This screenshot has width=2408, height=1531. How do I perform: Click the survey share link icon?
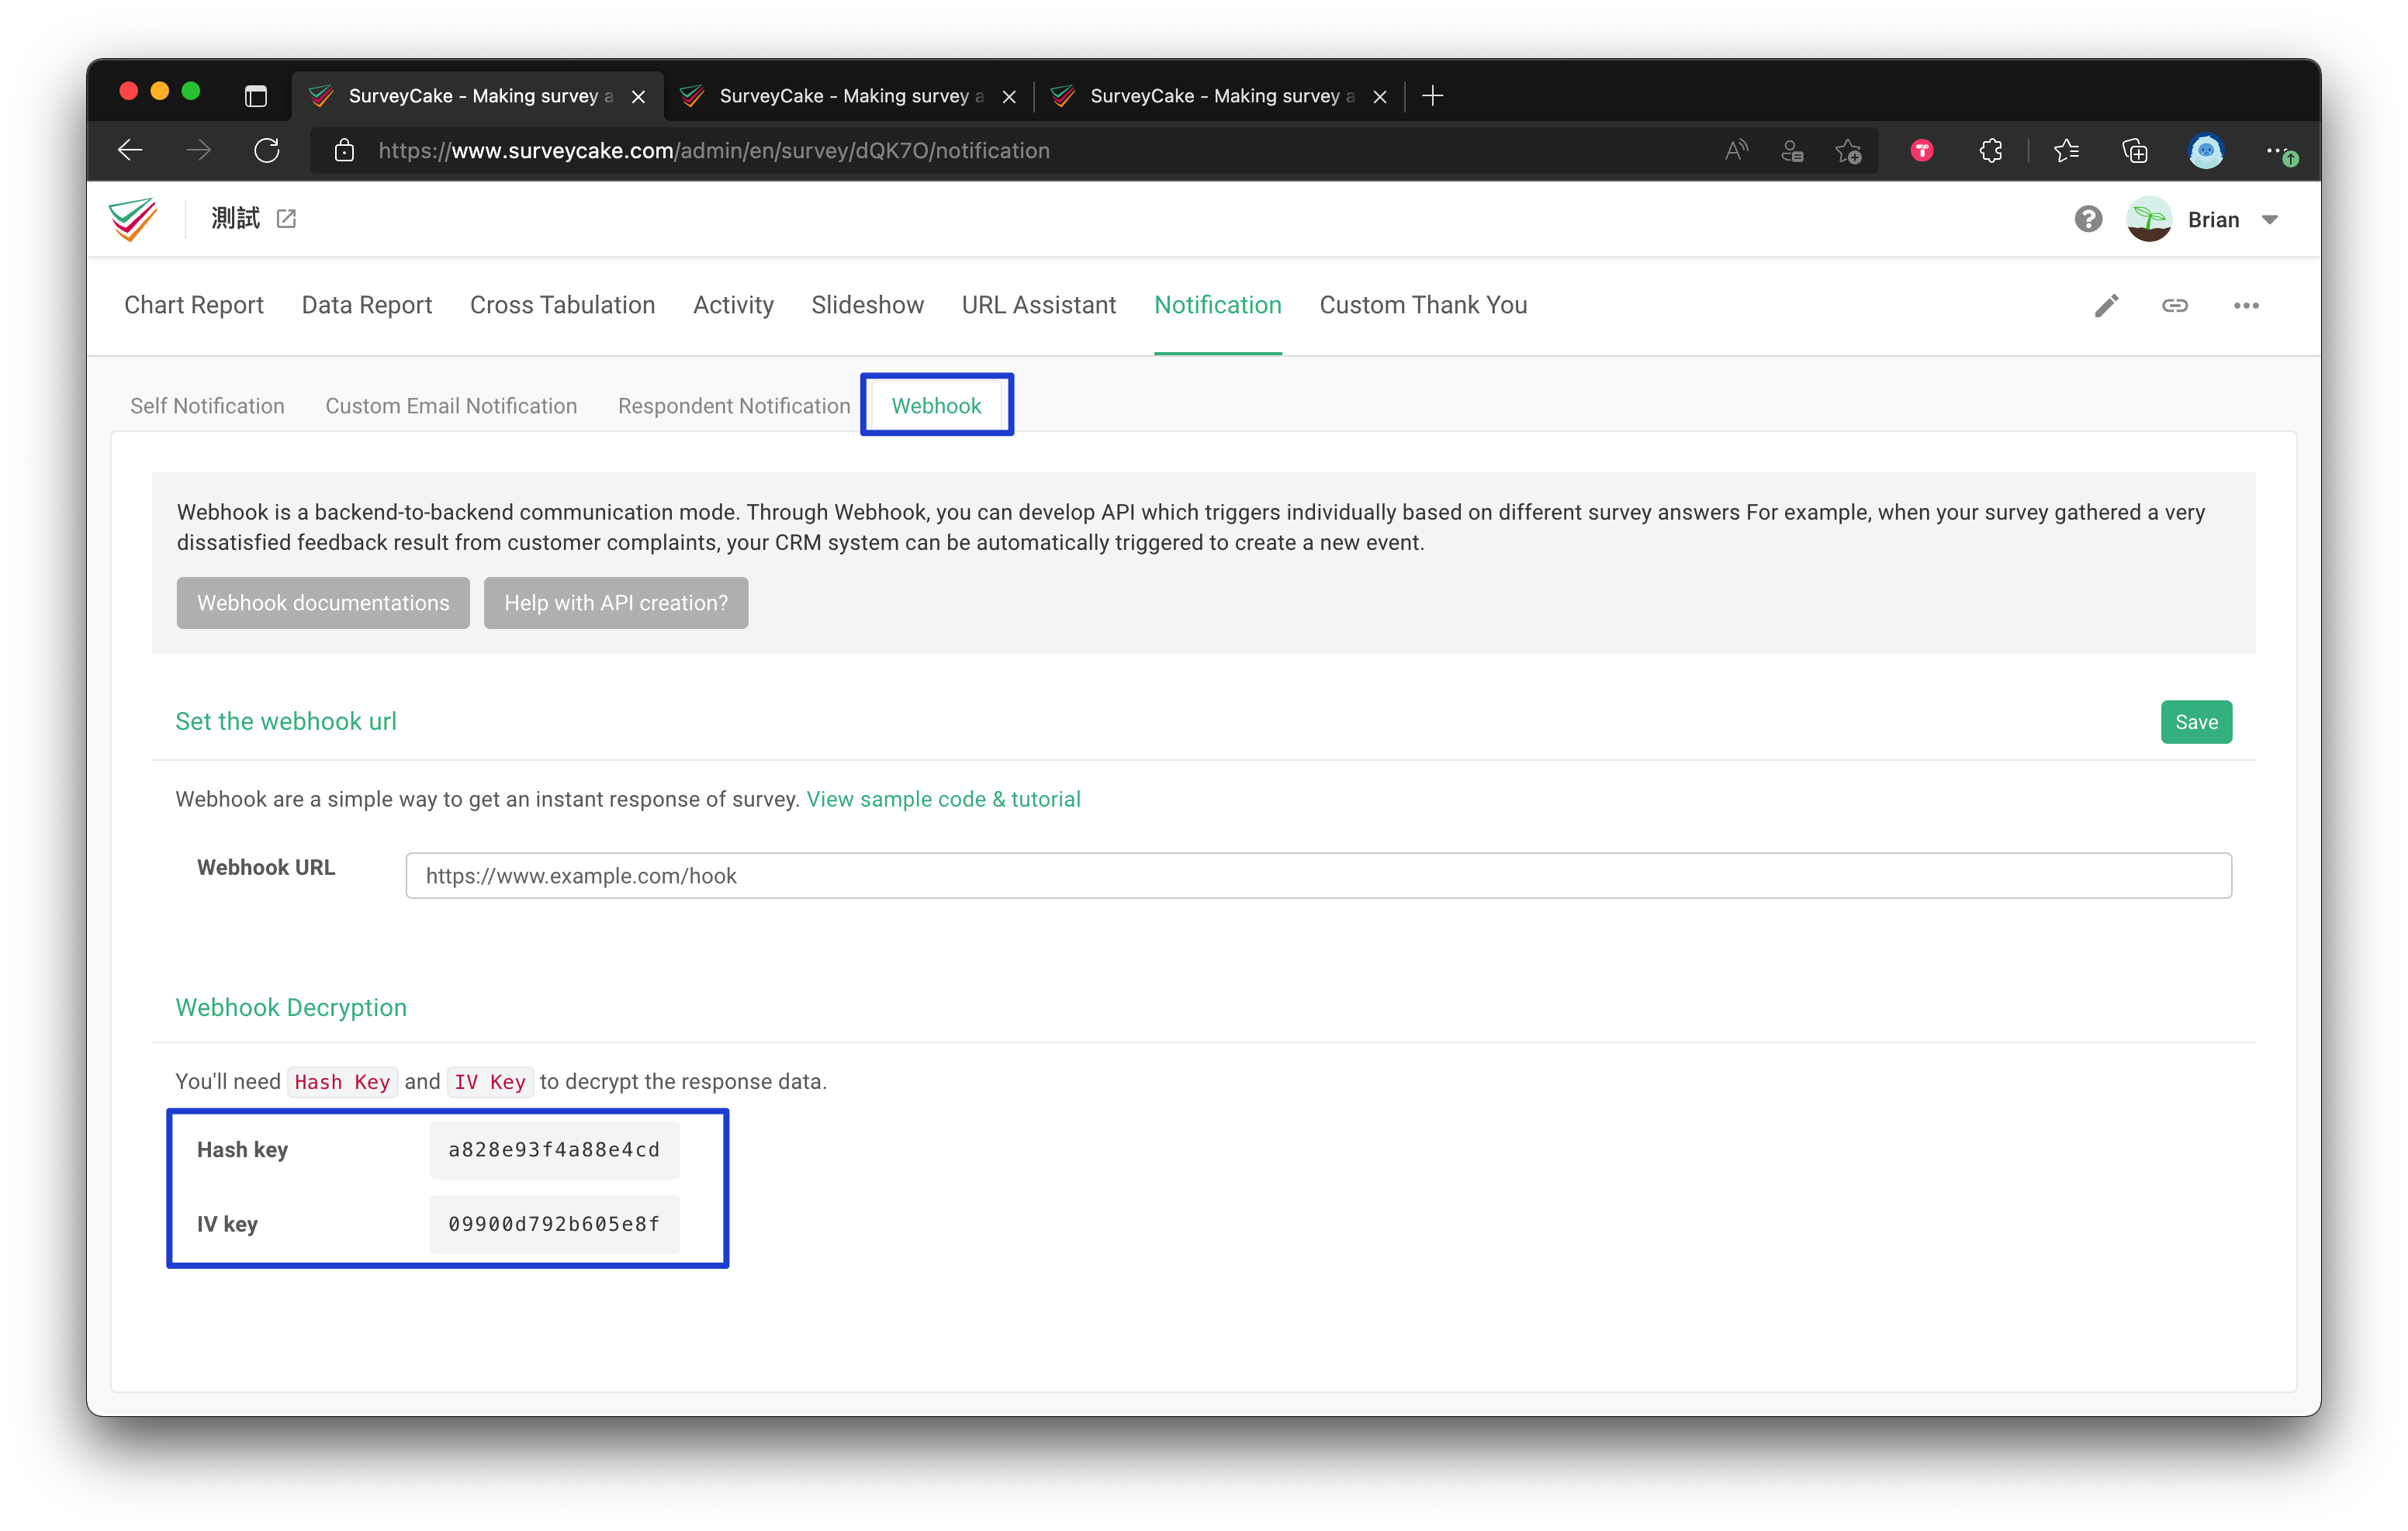2176,306
